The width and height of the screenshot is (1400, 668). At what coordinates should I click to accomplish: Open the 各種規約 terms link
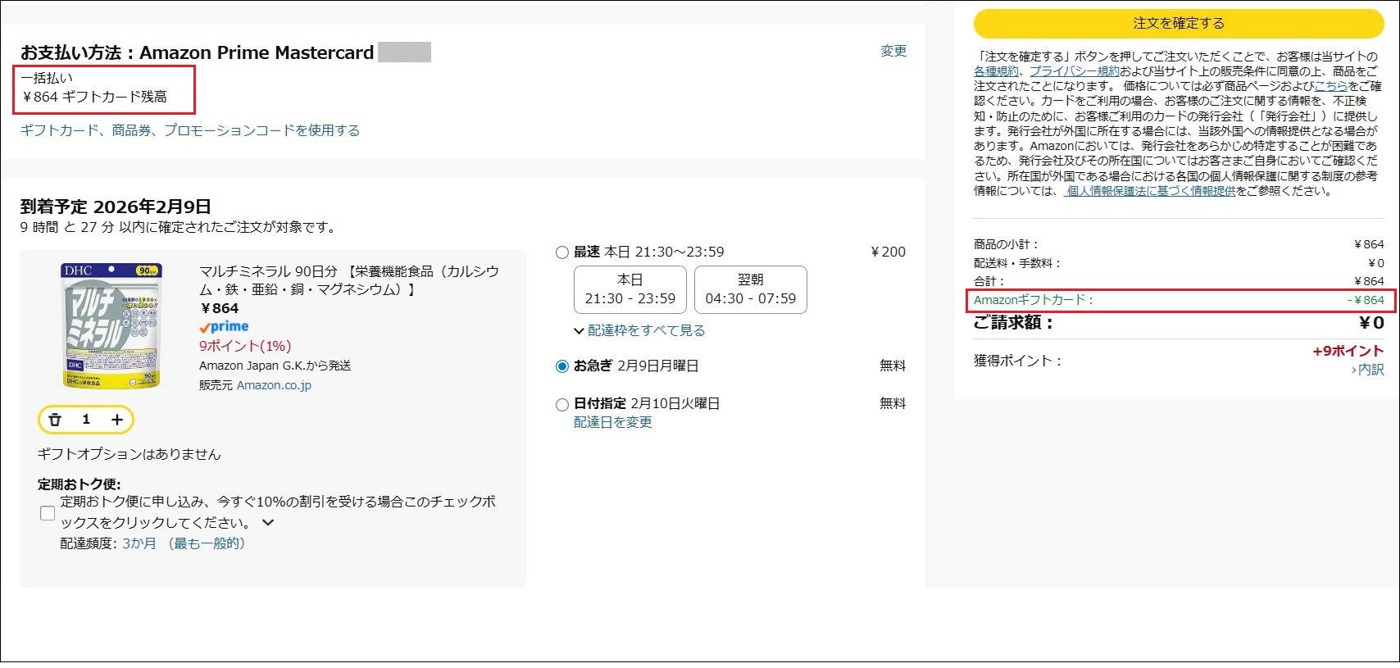(x=996, y=71)
